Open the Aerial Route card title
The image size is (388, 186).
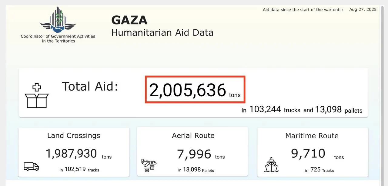(193, 136)
